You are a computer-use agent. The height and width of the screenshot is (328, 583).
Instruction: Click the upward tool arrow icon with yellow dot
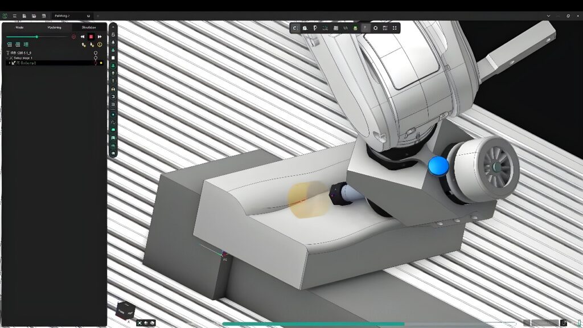click(84, 44)
